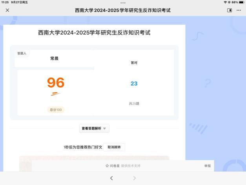Select the correct answers count 23
The height and width of the screenshot is (185, 246).
(134, 83)
